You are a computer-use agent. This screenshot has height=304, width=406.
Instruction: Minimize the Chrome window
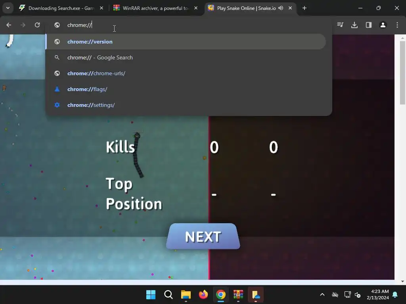click(x=360, y=8)
